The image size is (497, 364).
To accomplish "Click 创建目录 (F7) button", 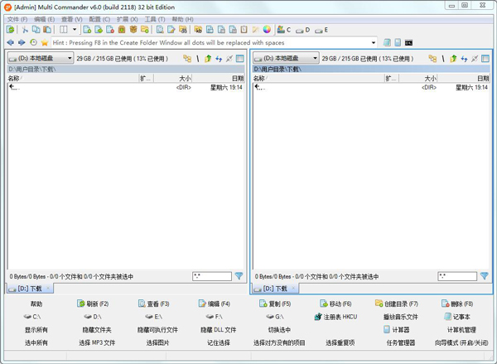I will [x=397, y=303].
